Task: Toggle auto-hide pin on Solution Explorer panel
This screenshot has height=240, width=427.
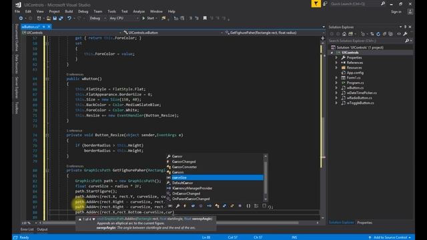Action: (405, 27)
